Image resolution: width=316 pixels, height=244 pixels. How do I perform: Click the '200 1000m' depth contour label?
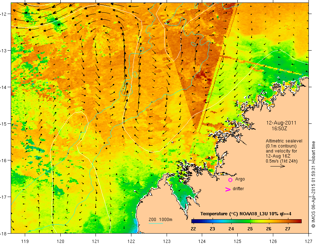coord(161,220)
